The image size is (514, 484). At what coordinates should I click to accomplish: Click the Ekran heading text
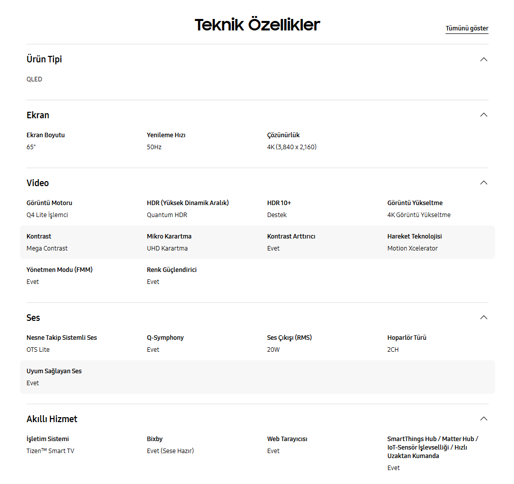[38, 115]
